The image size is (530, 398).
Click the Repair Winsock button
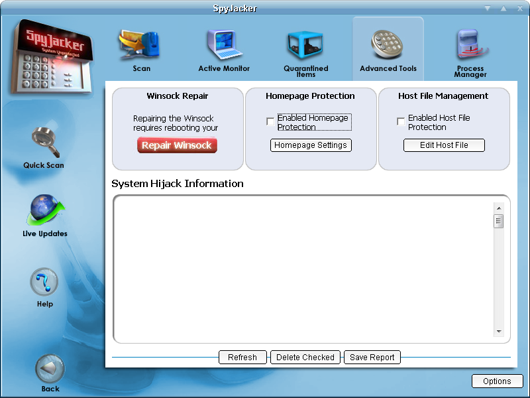177,145
